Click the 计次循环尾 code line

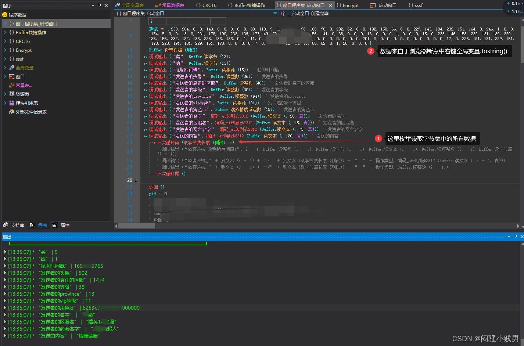[x=171, y=174]
